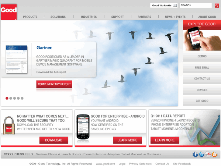
Task: Open the Legal footer link
Action: pyautogui.click(x=122, y=164)
